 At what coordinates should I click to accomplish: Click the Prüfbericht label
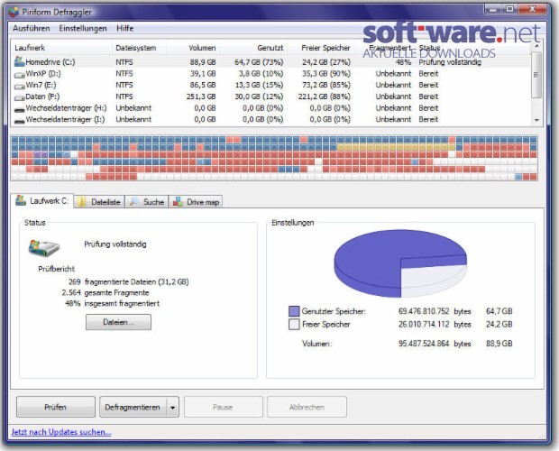pos(56,269)
